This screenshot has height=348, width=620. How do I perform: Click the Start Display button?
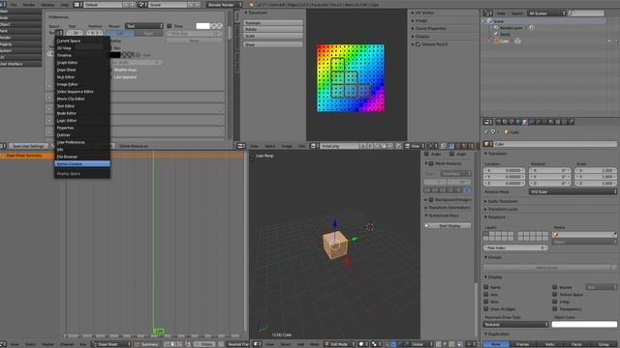click(448, 225)
